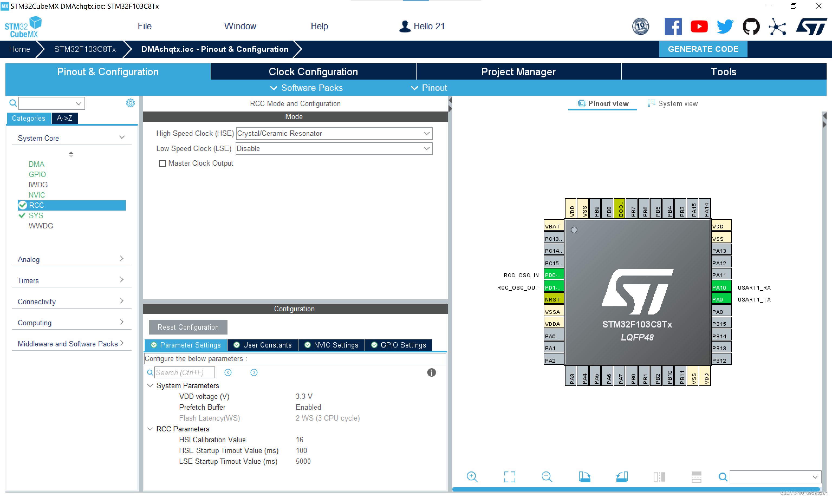The image size is (832, 498).
Task: Click the Reset Configuration button
Action: coord(188,327)
